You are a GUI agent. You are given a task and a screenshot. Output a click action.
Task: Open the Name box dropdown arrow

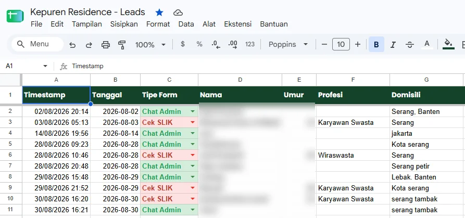[45, 66]
